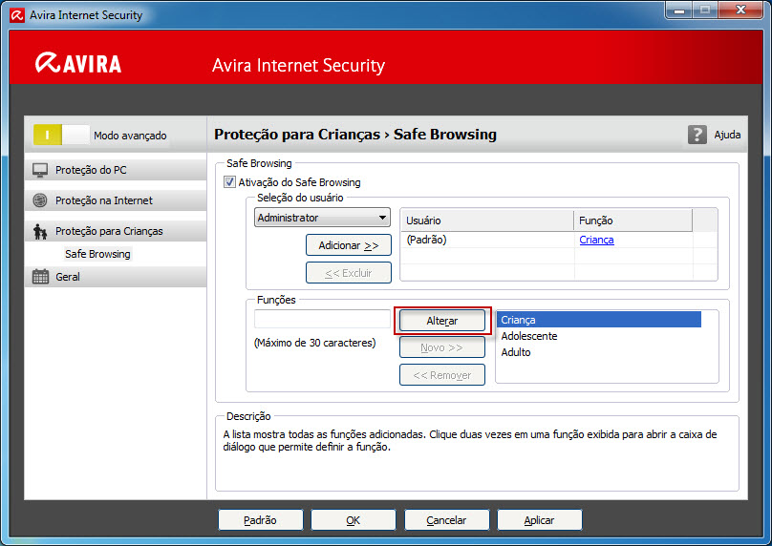Viewport: 772px width, 546px height.
Task: Click the Usuário column header
Action: tap(487, 220)
